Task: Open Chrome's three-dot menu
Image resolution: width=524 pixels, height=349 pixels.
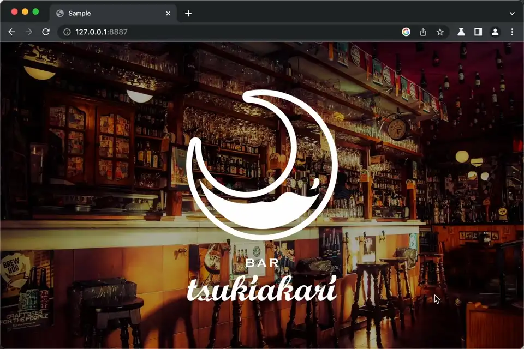Action: tap(512, 32)
